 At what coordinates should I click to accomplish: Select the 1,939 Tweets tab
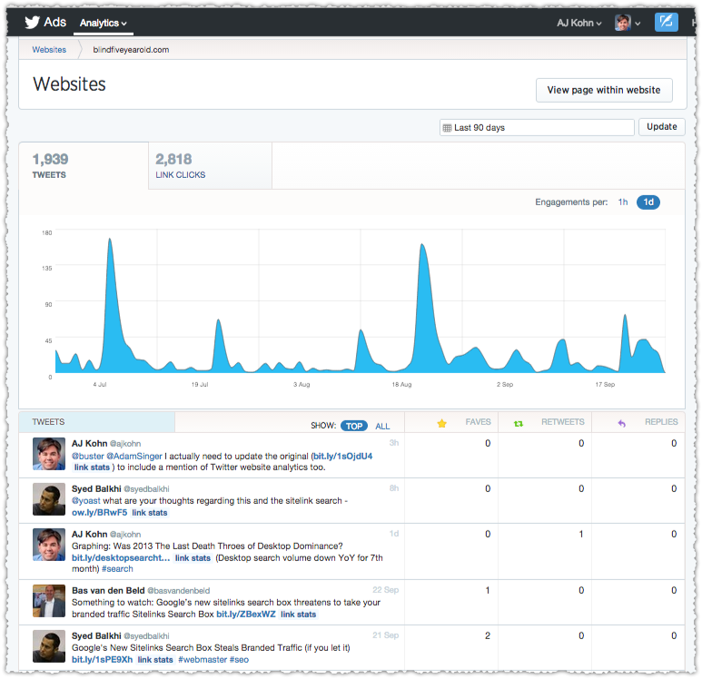pos(84,165)
